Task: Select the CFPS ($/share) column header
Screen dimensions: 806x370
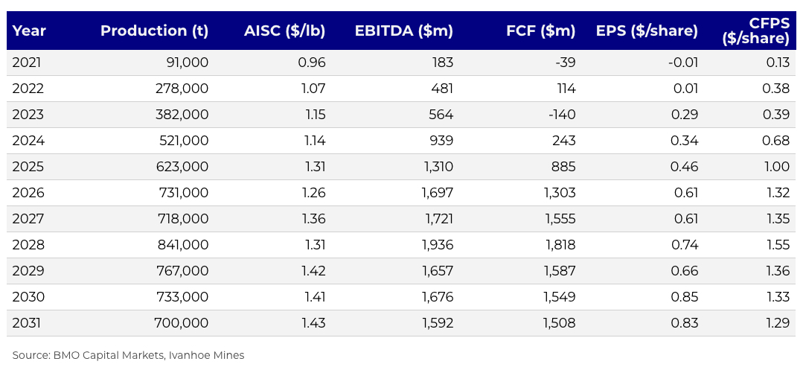Action: point(755,31)
